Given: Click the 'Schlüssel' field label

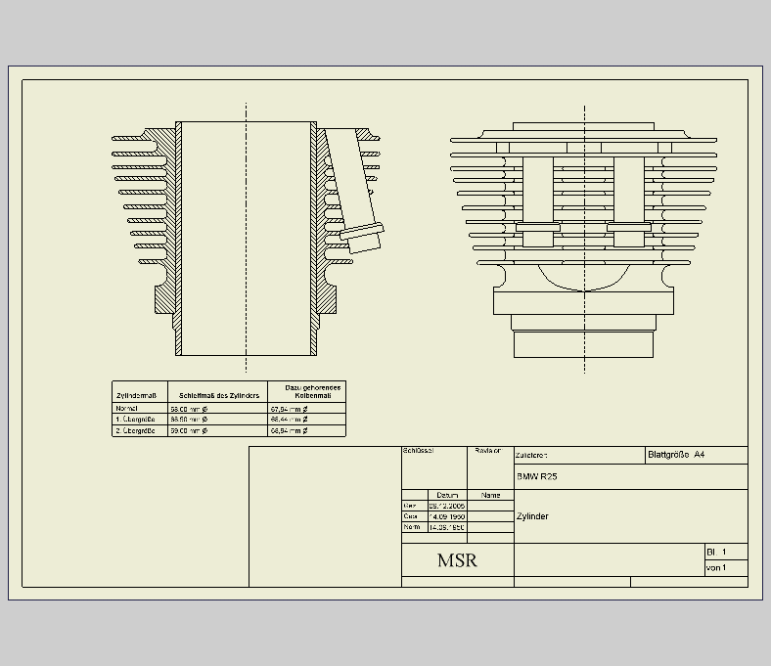Looking at the screenshot, I should (x=418, y=451).
